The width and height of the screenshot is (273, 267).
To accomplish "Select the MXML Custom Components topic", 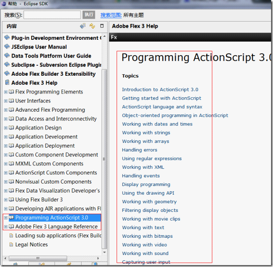I will coord(49,163).
